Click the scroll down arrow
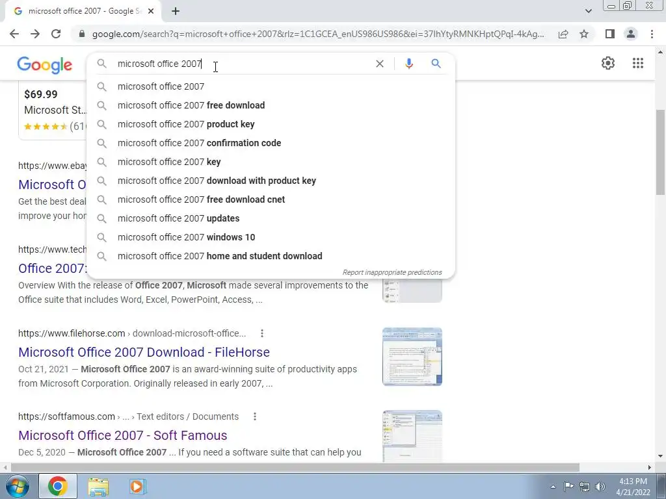 coord(660,457)
